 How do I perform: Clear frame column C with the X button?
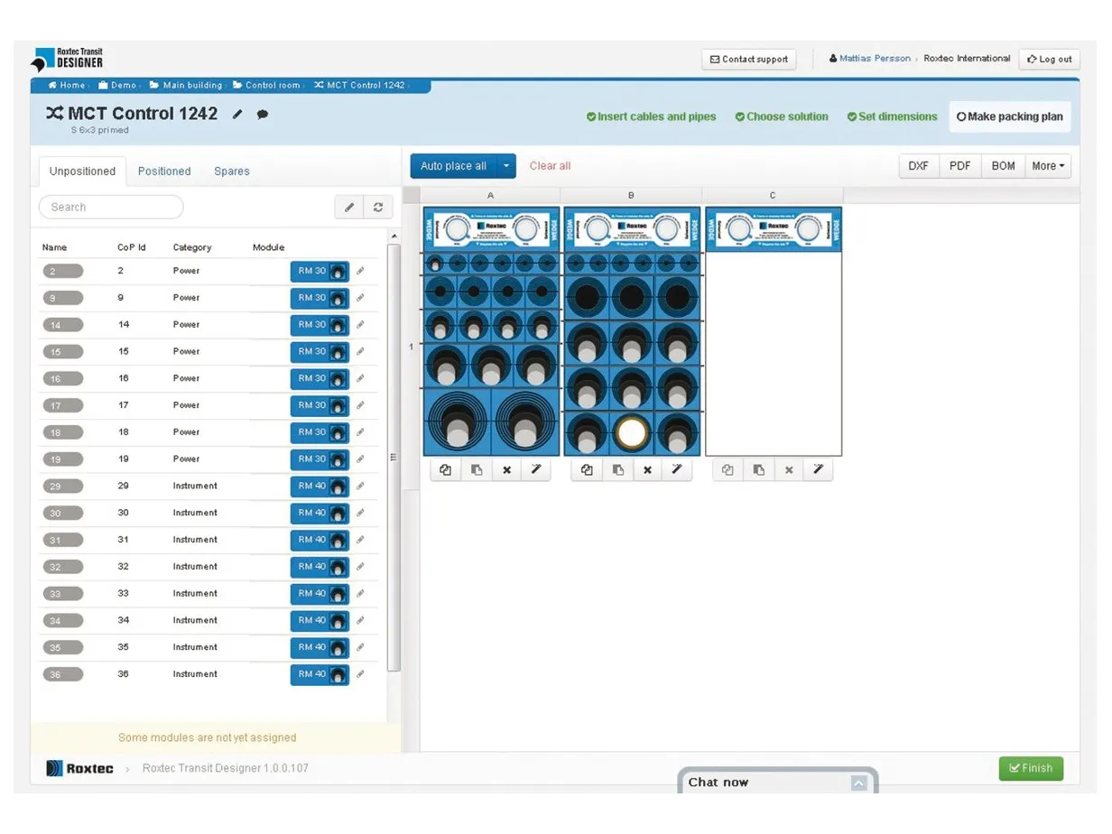[x=788, y=470]
